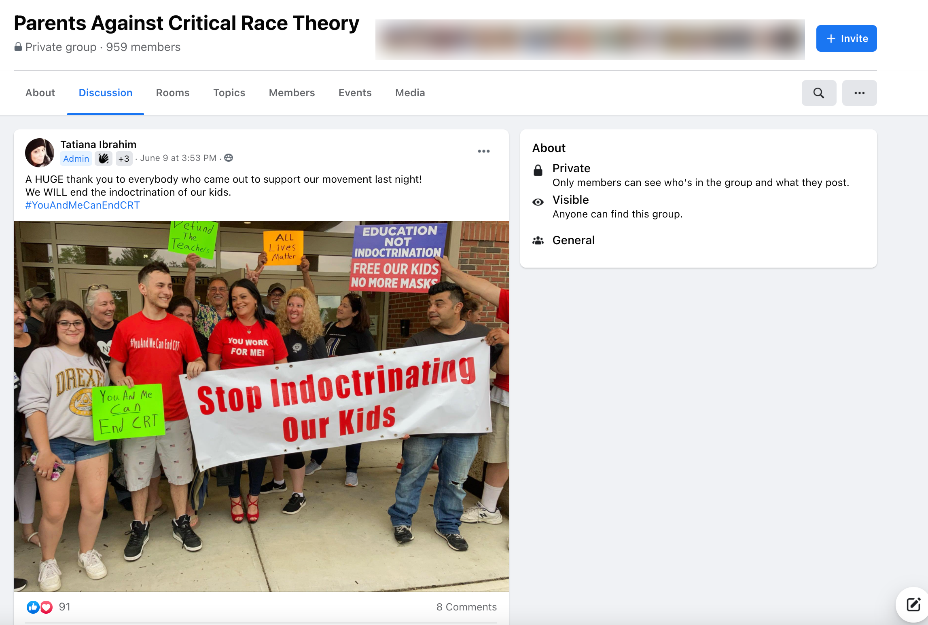This screenshot has height=625, width=928.
Task: View Tatiana Ibrahim's profile picture
Action: 39,152
